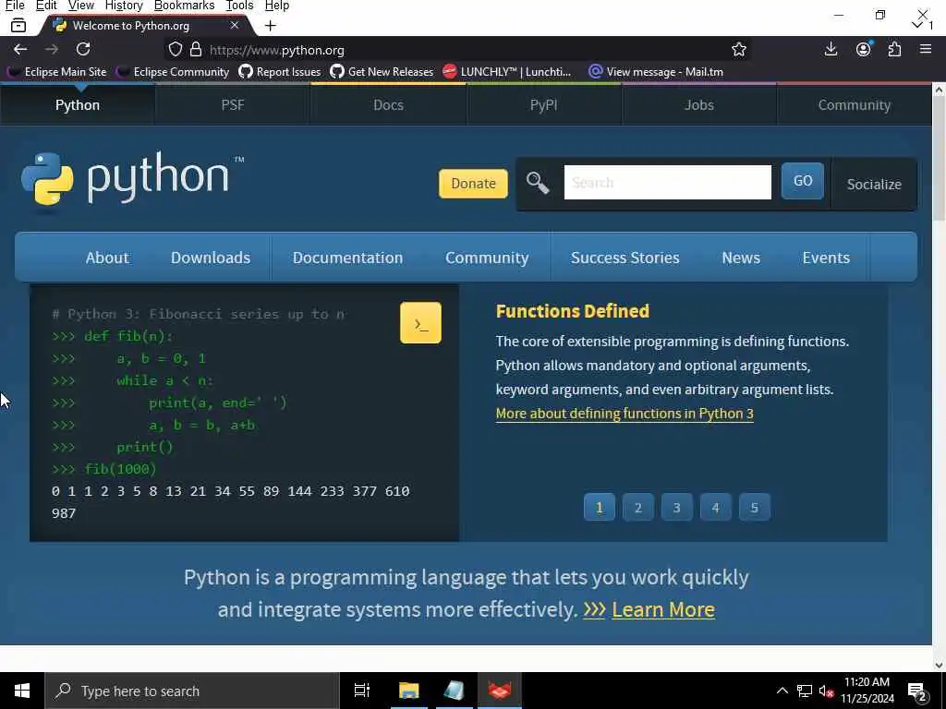The image size is (946, 709).
Task: Click the red browser icon in taskbar
Action: tap(500, 691)
